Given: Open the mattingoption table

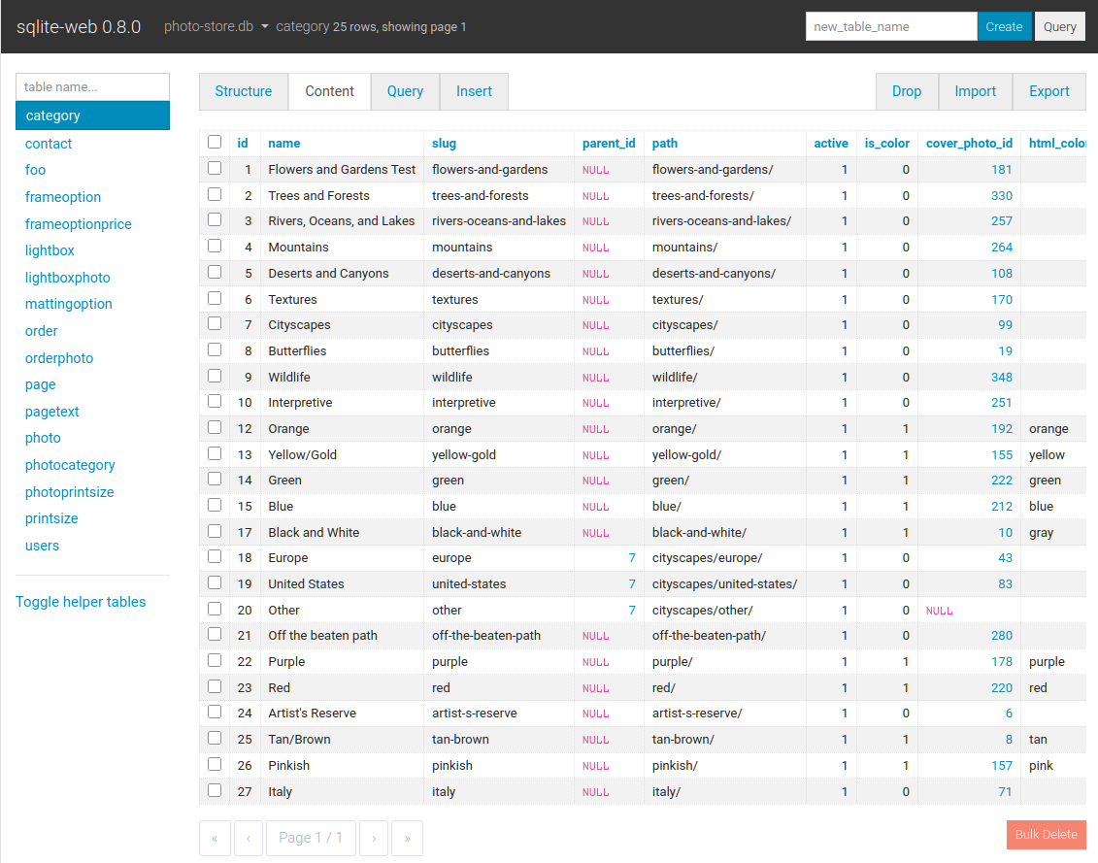Looking at the screenshot, I should click(69, 304).
